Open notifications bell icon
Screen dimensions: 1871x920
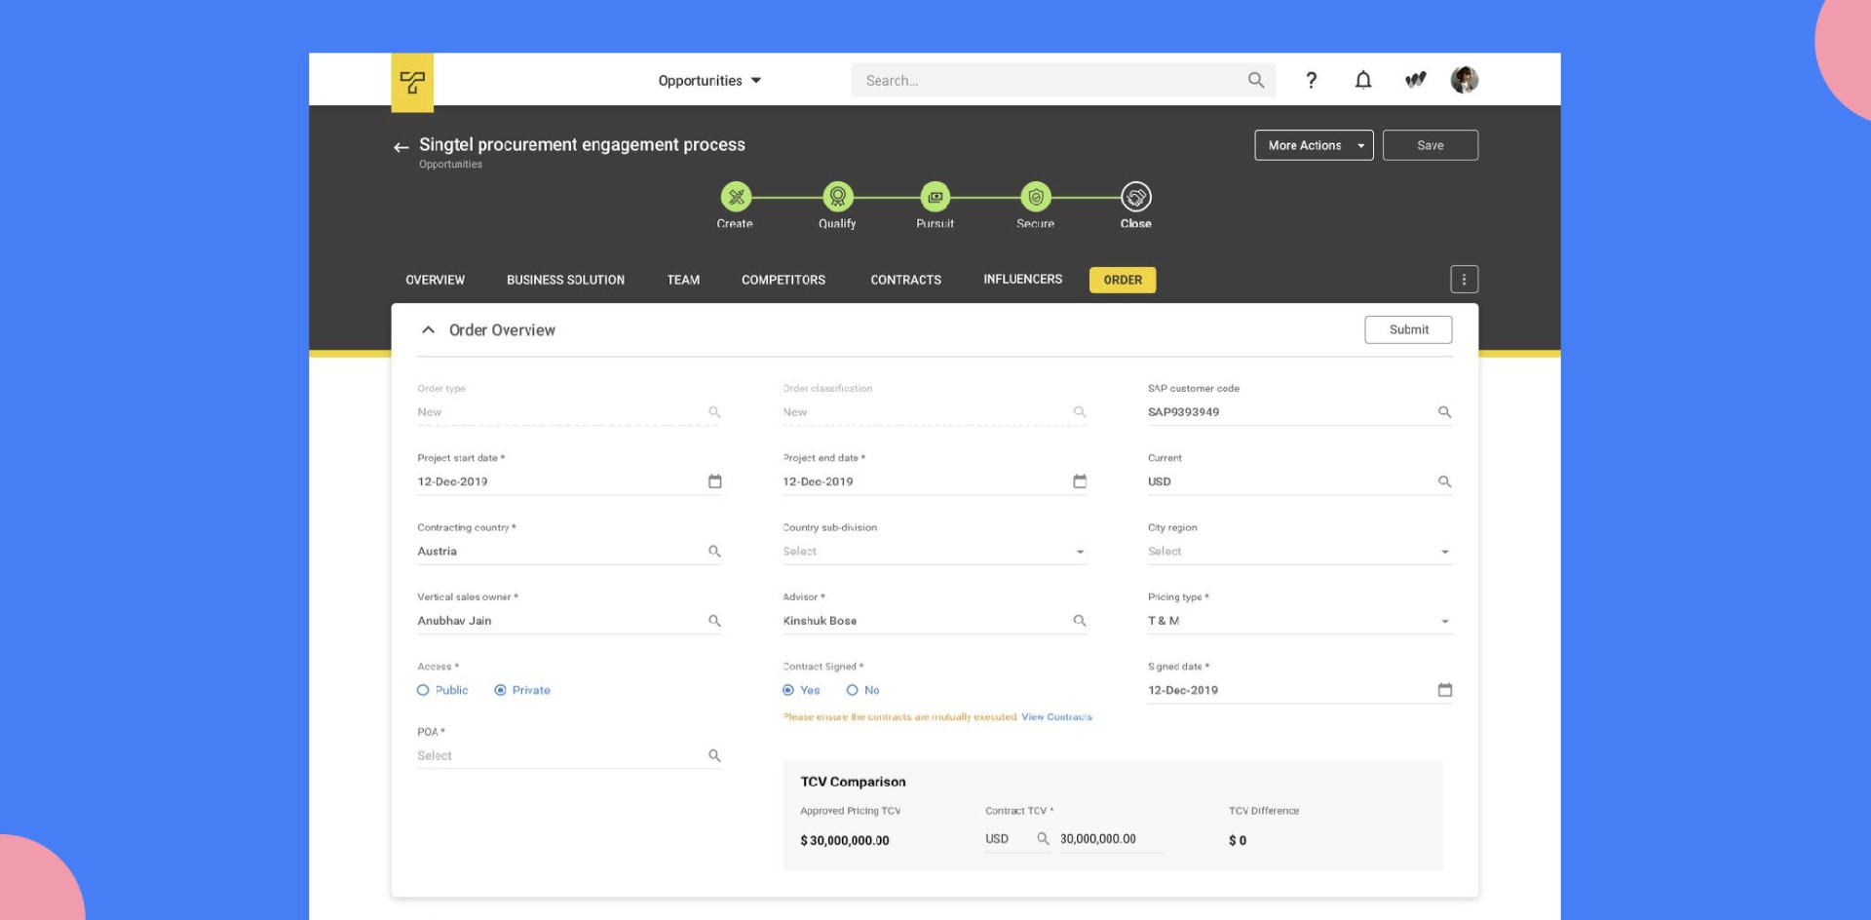pos(1363,80)
